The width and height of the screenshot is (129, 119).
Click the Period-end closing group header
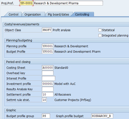coord(18,62)
